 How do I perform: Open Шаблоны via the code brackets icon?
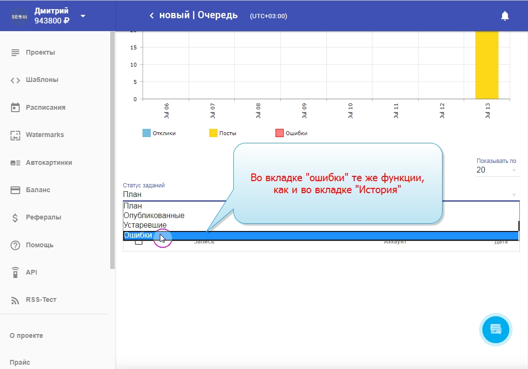pyautogui.click(x=15, y=80)
